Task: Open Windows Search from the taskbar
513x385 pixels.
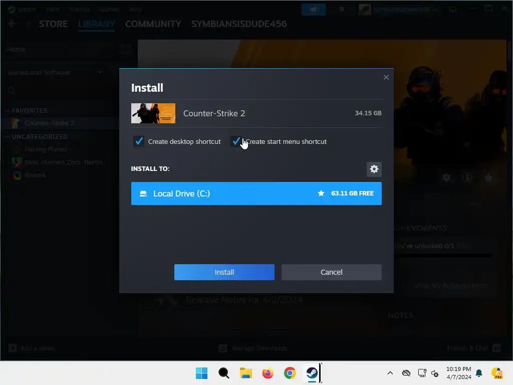Action: (224, 373)
